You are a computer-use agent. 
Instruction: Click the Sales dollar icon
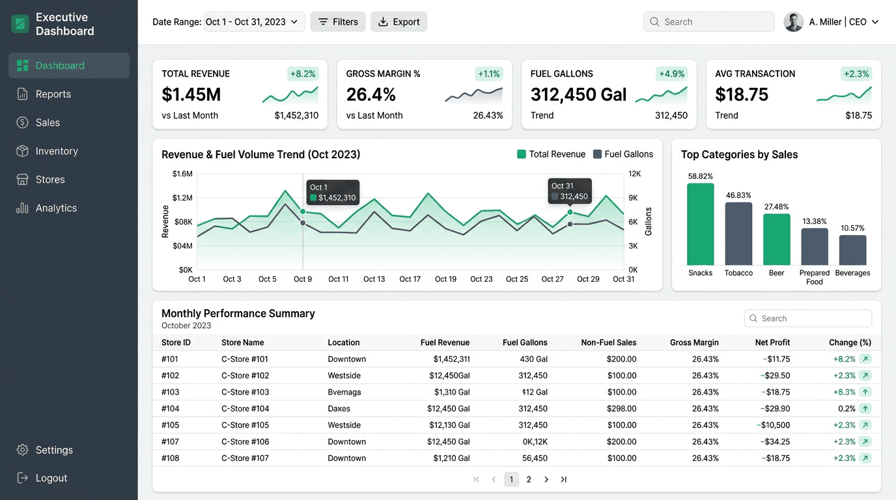coord(23,122)
